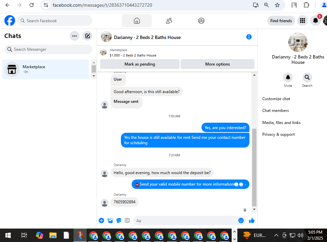Focus the Search Facebook field
This screenshot has height=242, width=327.
(55, 21)
